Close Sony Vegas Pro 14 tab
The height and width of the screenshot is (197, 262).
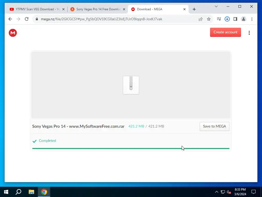coord(124,9)
